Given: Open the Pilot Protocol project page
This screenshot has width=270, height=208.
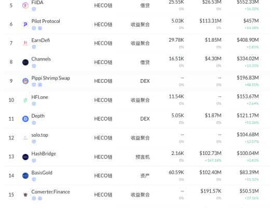Looking at the screenshot, I should pos(46,21).
